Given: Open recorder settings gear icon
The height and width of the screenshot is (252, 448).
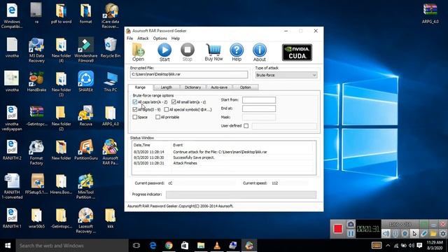Looking at the screenshot, I should (x=443, y=233).
